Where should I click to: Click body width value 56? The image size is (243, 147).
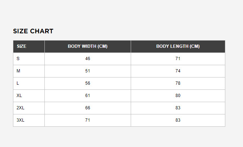(88, 83)
